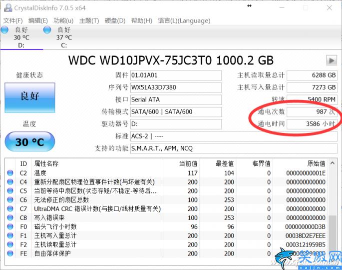
Task: Click status dot of F2 主机读取量总计 row
Action: (10, 244)
